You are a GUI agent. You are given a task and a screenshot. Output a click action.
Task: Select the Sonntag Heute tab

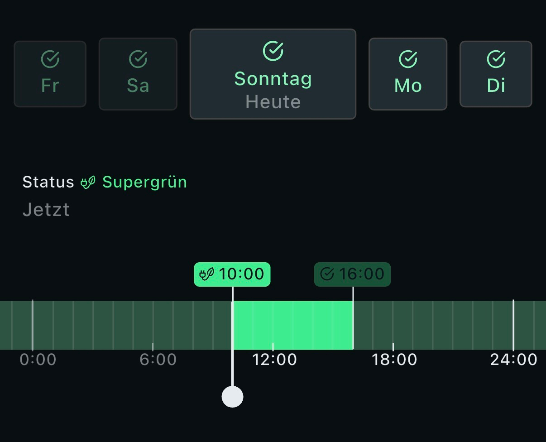click(x=273, y=74)
